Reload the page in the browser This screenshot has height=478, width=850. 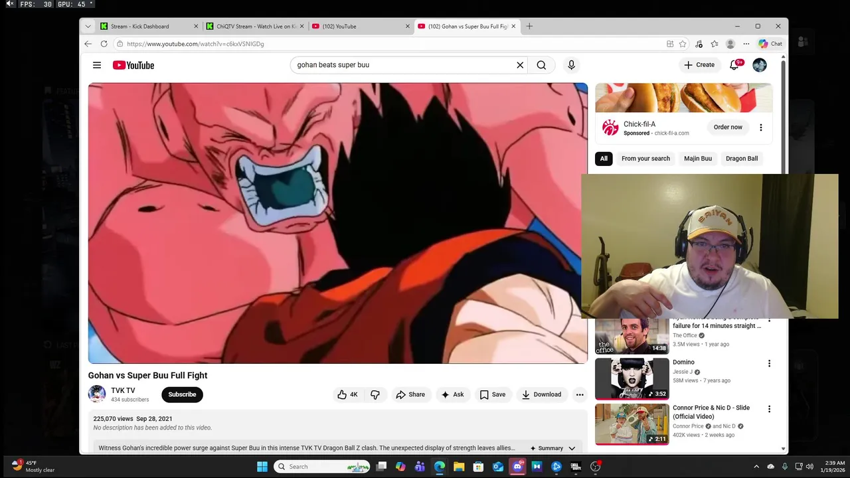[104, 44]
